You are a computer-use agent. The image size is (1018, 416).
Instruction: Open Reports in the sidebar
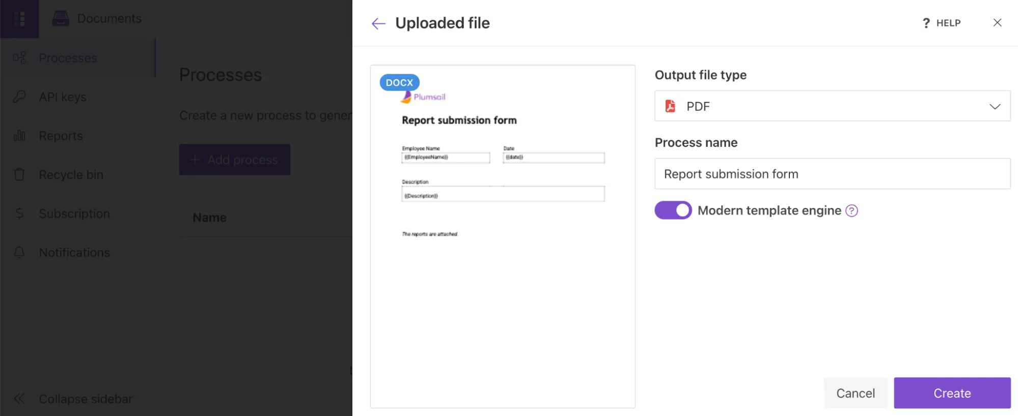[x=77, y=136]
